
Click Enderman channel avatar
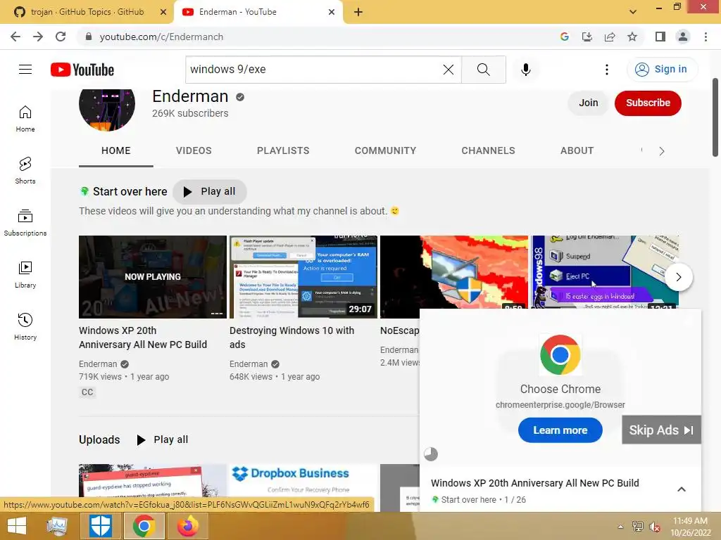[107, 109]
